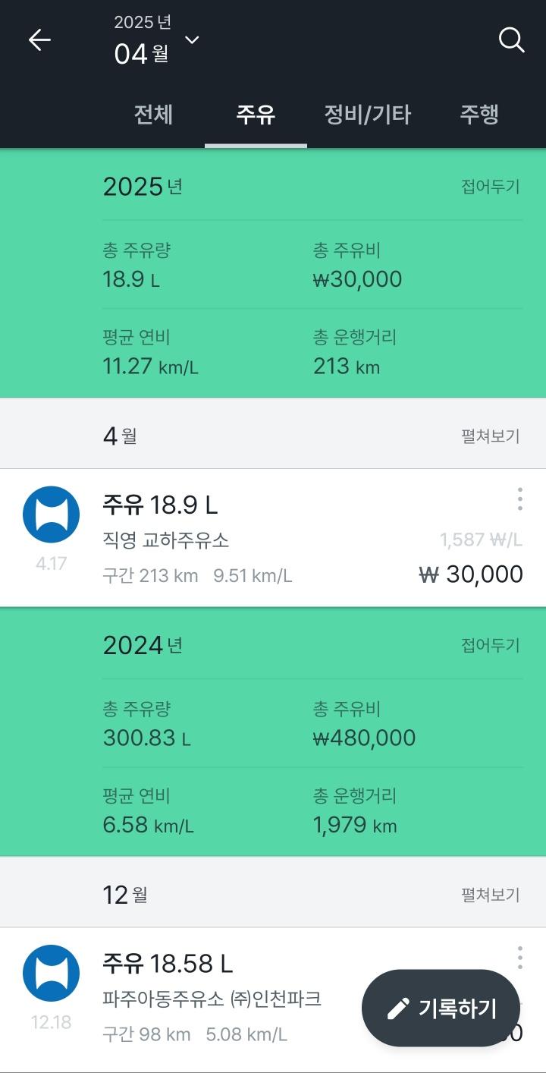Image resolution: width=546 pixels, height=1073 pixels.
Task: Open more options for 12.18 fuel entry
Action: click(519, 958)
